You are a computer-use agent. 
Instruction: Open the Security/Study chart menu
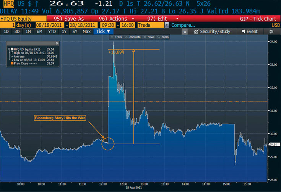click(212, 32)
